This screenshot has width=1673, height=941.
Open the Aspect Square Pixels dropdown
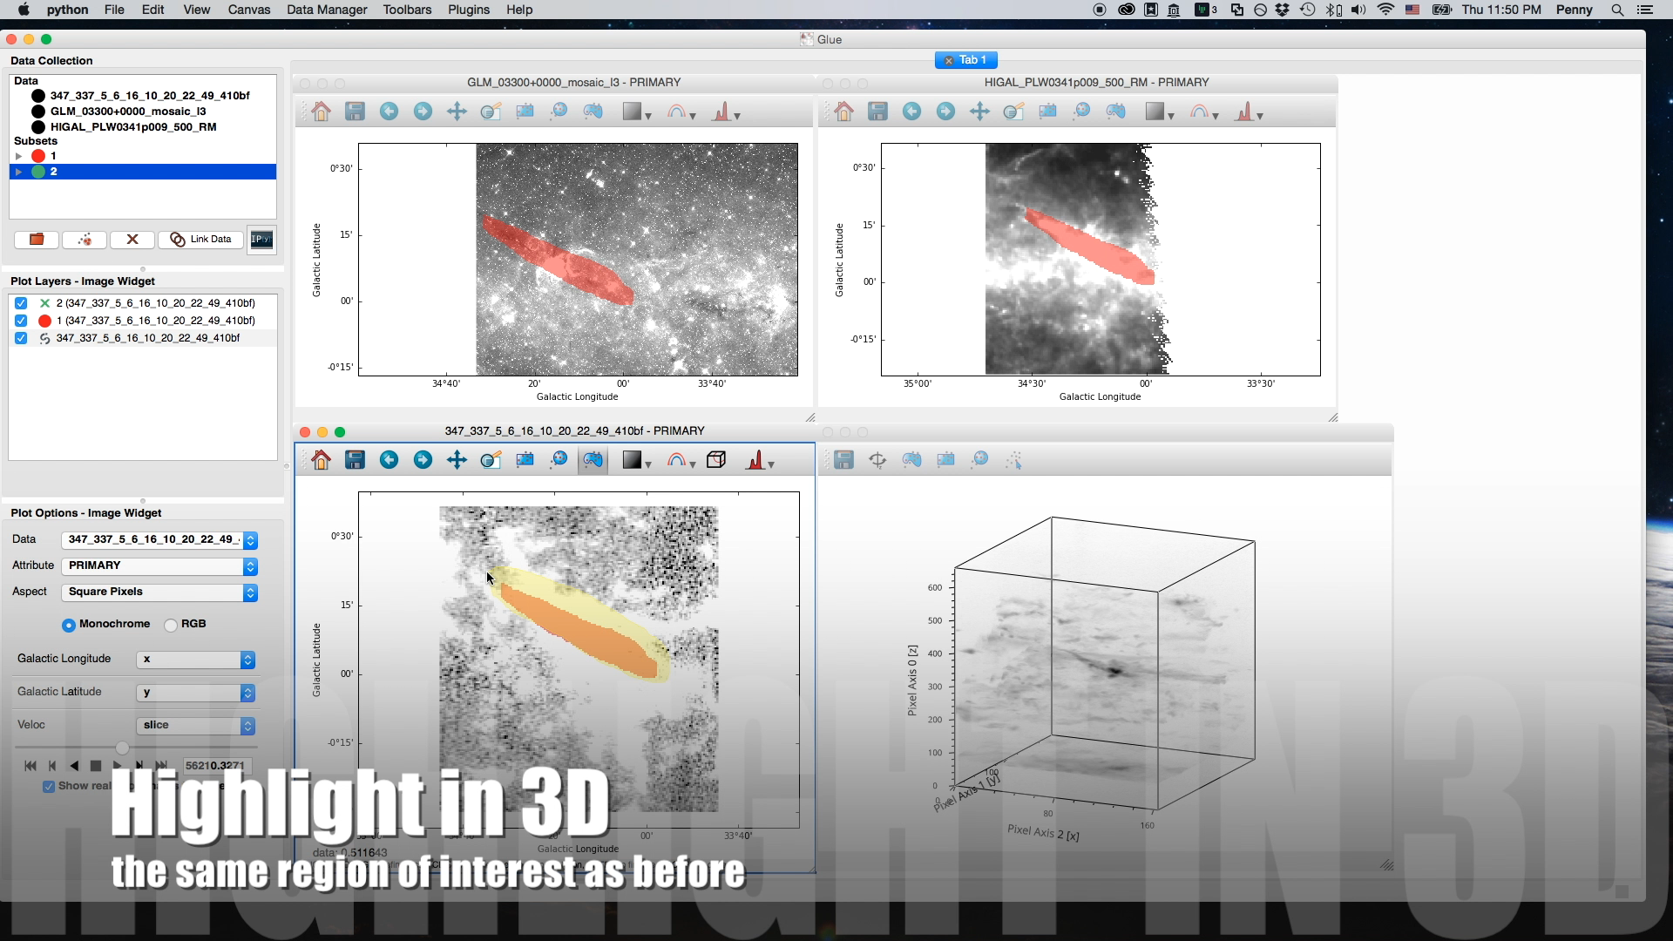click(160, 592)
